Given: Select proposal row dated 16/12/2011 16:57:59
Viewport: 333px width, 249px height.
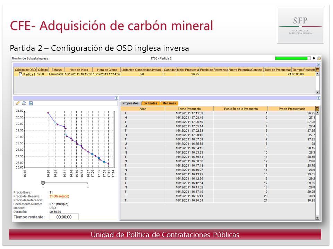Looking at the screenshot, I should click(218, 139).
